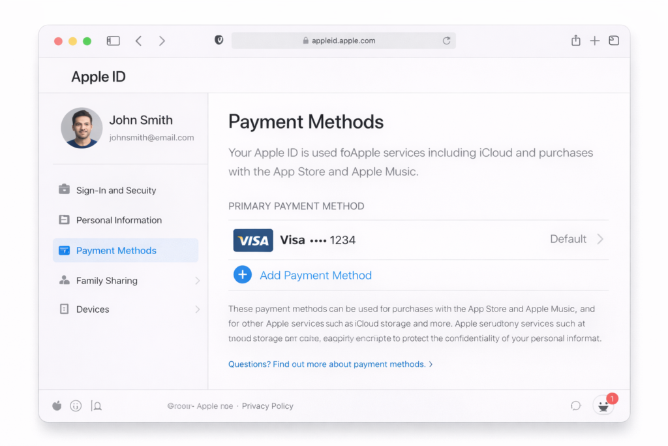Click the blue plus icon next to Add Payment Method
668x446 pixels.
pos(242,274)
